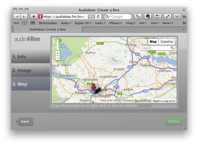Select step 3. Map

(x=31, y=84)
